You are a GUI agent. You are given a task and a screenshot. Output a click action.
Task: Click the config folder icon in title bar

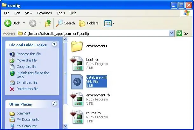pos(4,5)
